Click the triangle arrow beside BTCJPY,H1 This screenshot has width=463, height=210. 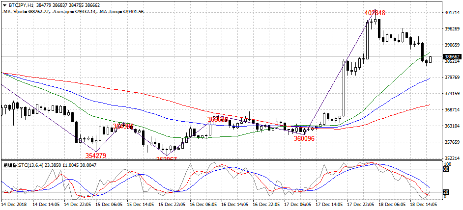[x=4, y=5]
